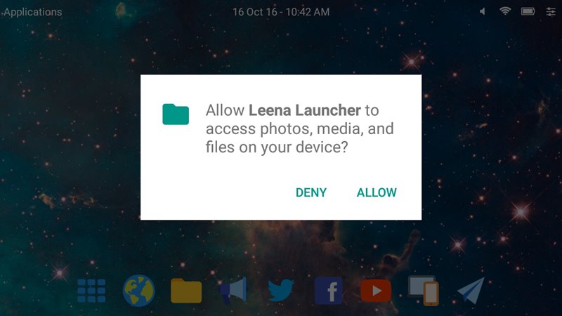Screen dimensions: 562x316
Task: Click the Wi-Fi status icon
Action: (x=505, y=11)
